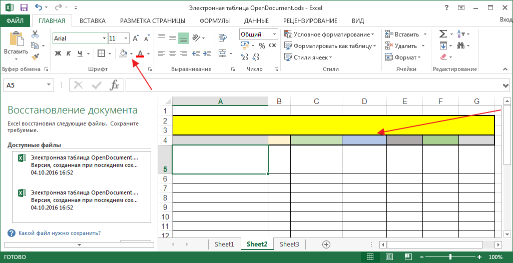Toggle Bold formatting with the Ж button

point(58,53)
